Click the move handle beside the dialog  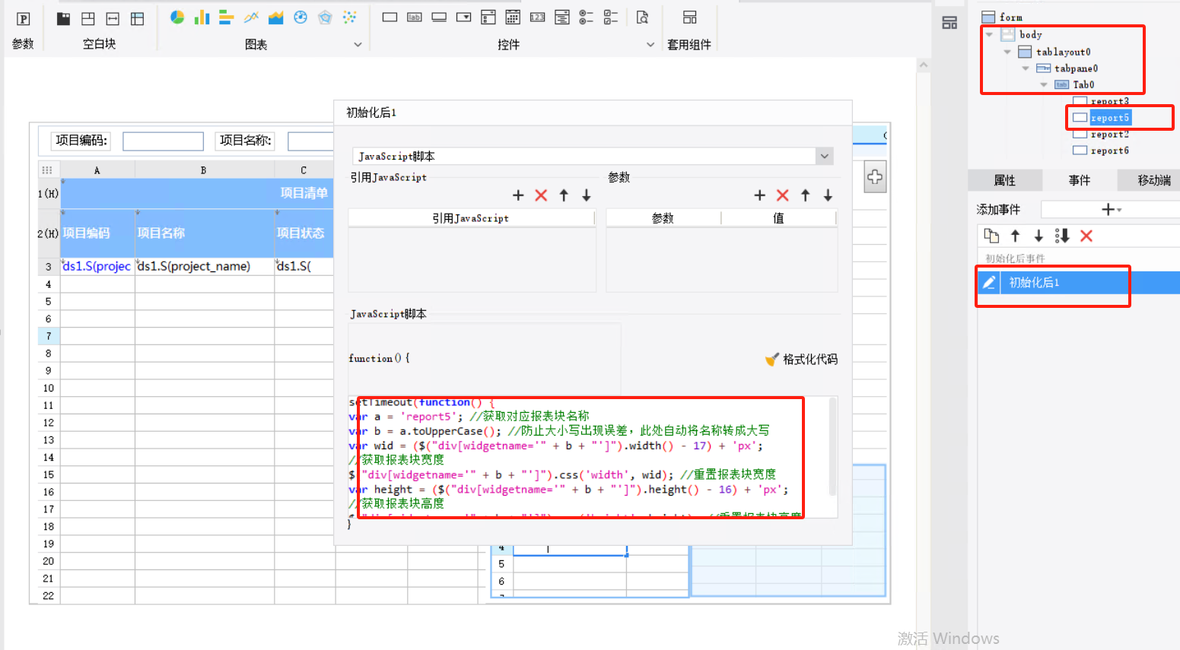[x=875, y=177]
